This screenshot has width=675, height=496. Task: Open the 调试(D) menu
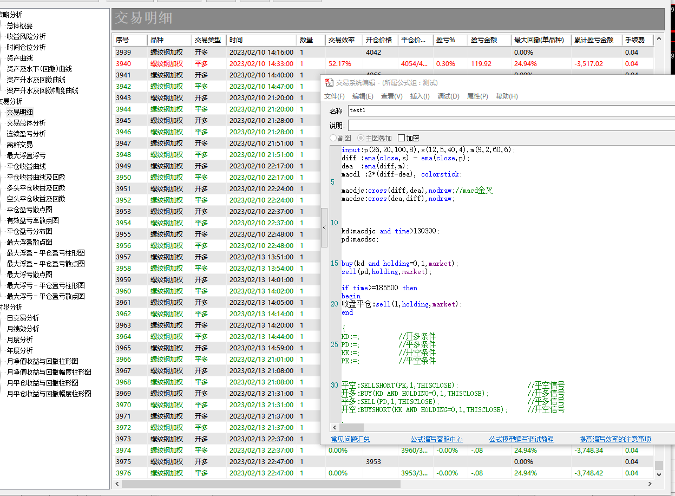448,96
